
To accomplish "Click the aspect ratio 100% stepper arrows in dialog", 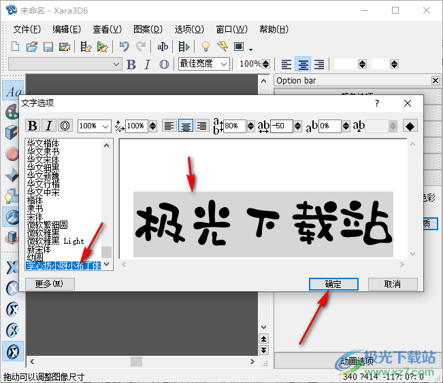I will pos(153,126).
